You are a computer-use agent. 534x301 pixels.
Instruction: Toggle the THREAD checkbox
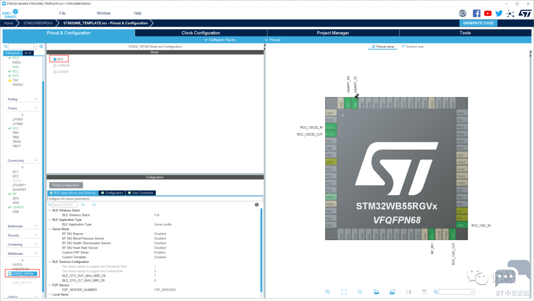coord(55,65)
